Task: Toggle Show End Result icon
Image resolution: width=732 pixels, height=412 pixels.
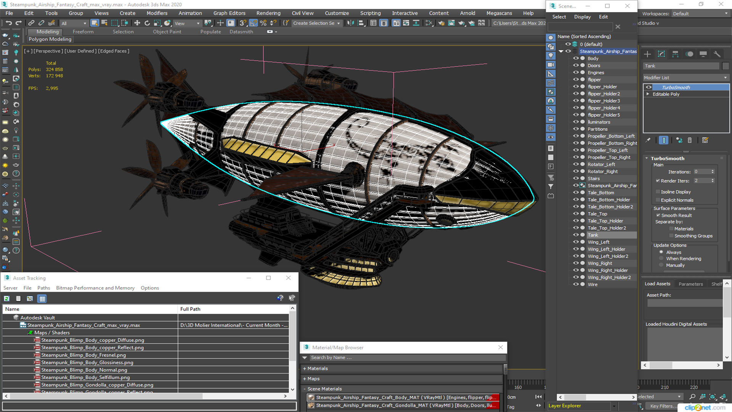Action: click(x=664, y=140)
